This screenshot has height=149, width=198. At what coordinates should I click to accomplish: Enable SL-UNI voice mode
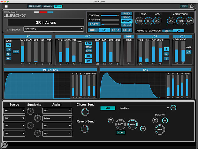pos(127,25)
